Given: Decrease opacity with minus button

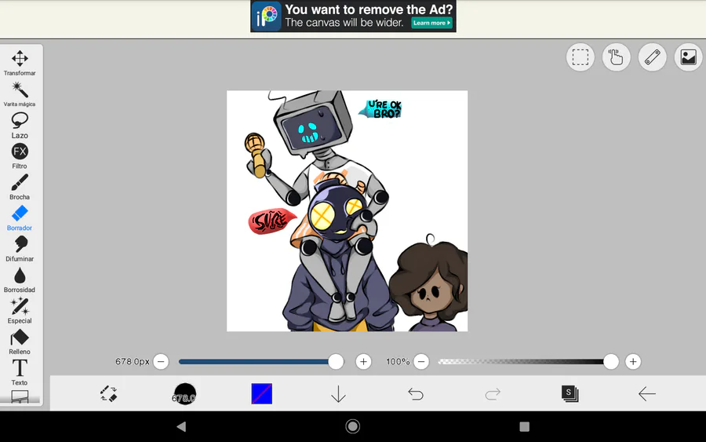Looking at the screenshot, I should coord(421,361).
